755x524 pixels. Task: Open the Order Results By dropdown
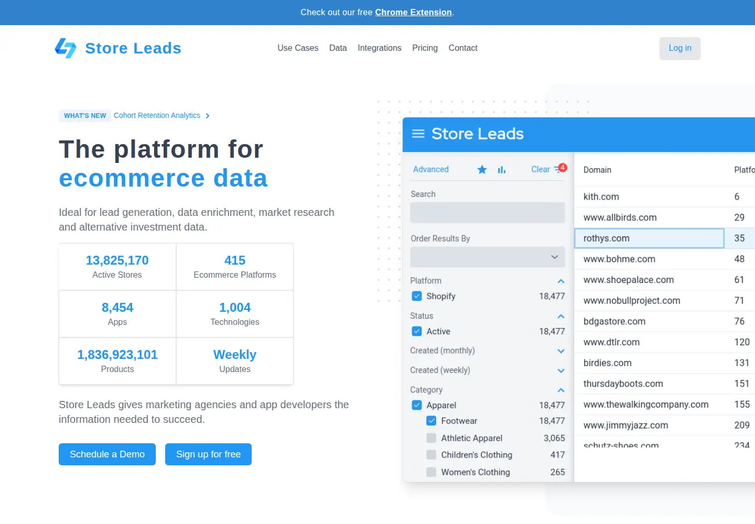[x=488, y=257]
